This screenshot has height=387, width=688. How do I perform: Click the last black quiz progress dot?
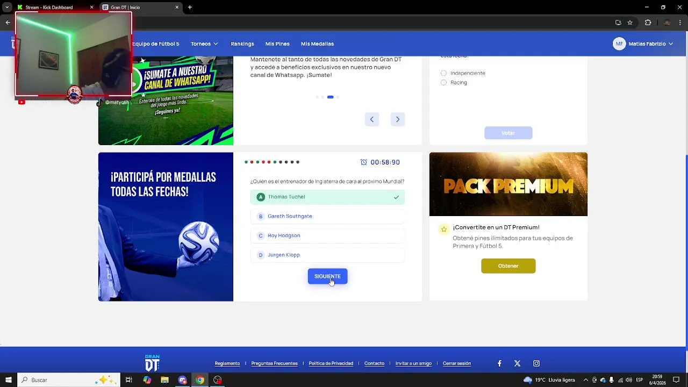coord(298,162)
